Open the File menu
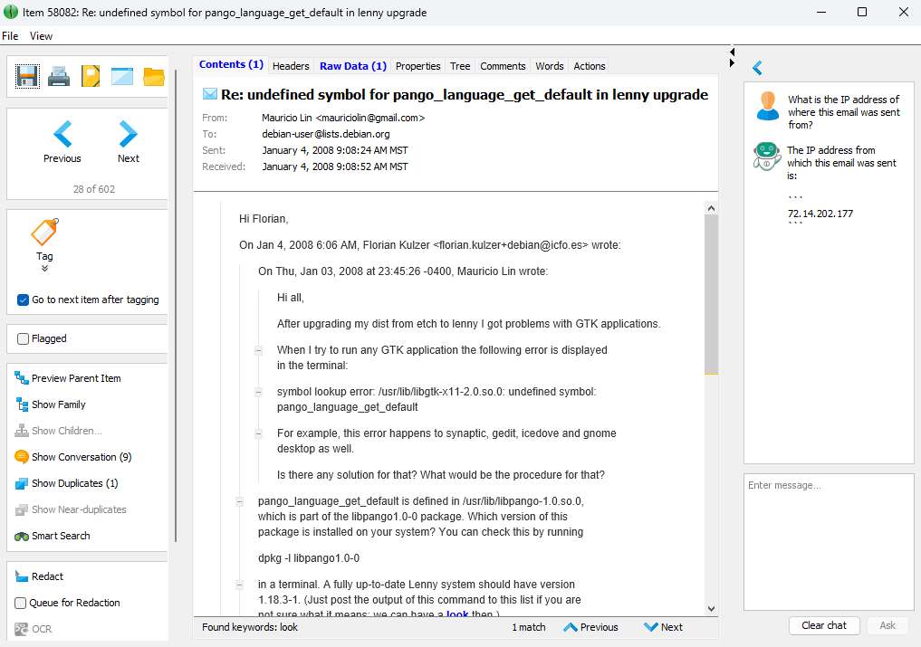Viewport: 921px width, 647px height. tap(10, 36)
